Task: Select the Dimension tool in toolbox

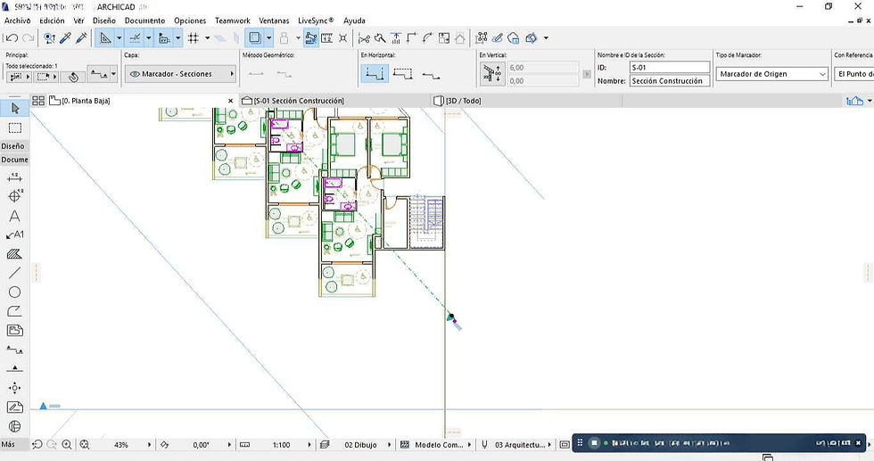Action: click(x=14, y=177)
